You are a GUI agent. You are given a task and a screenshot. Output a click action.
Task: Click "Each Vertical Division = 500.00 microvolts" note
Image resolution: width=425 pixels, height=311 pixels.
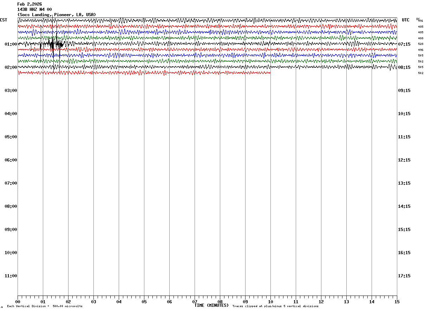(x=45, y=306)
